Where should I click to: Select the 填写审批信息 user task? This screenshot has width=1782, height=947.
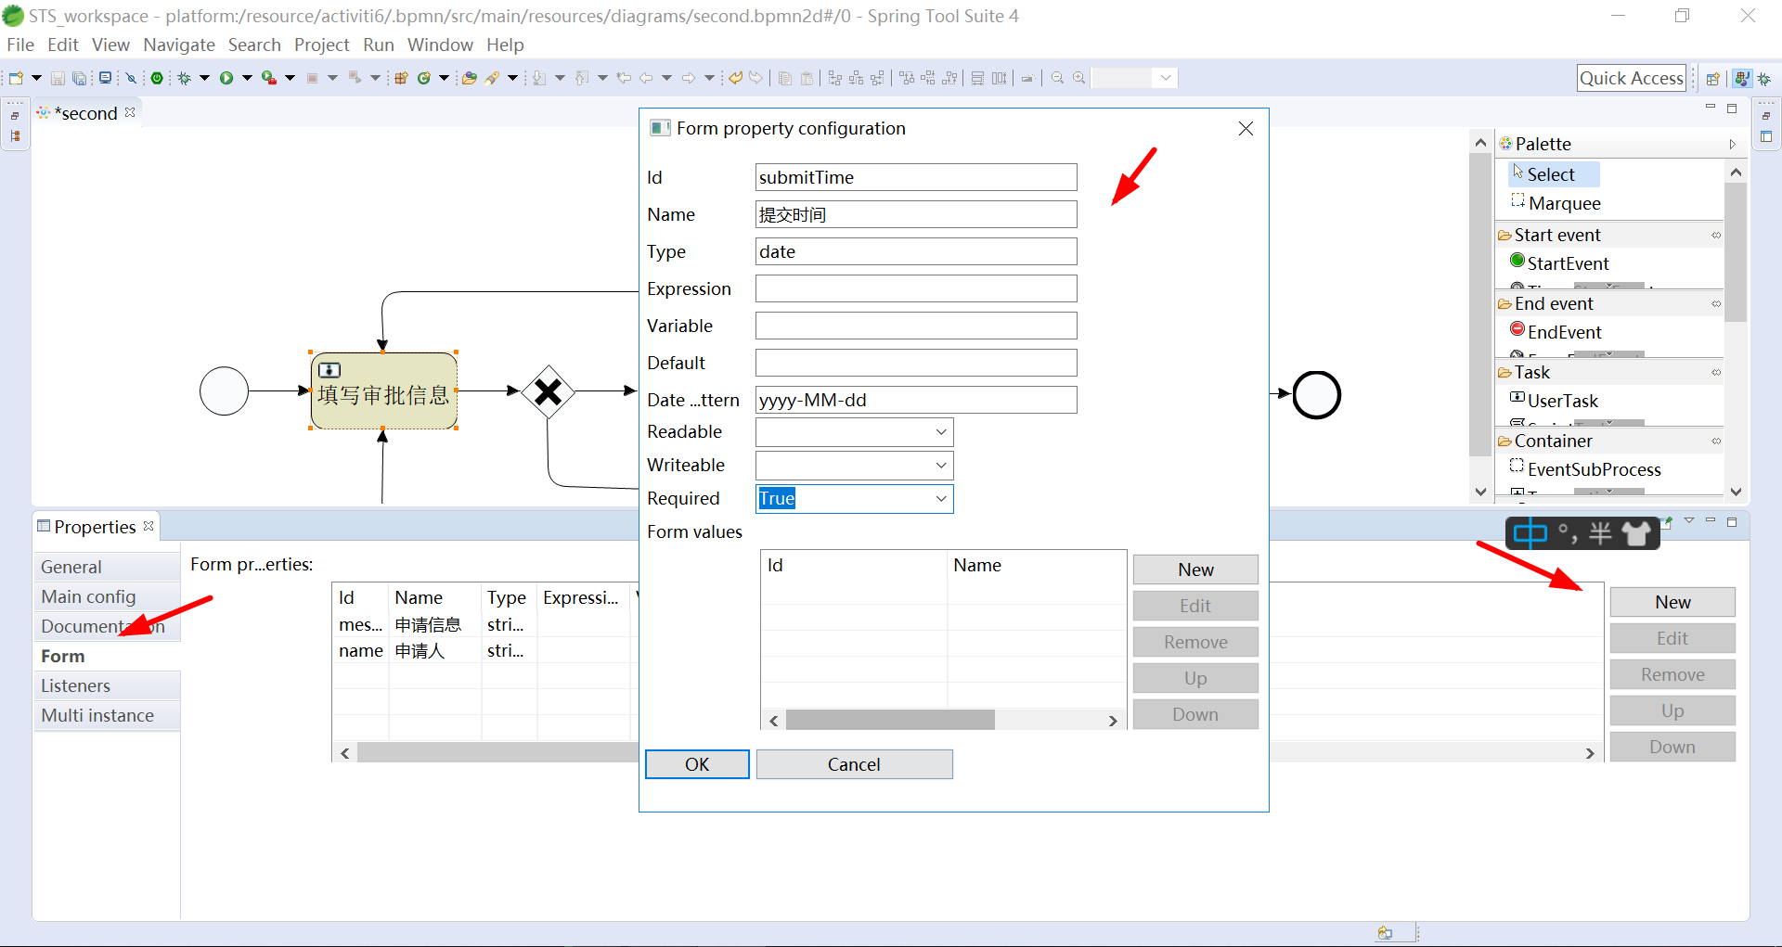pos(383,390)
